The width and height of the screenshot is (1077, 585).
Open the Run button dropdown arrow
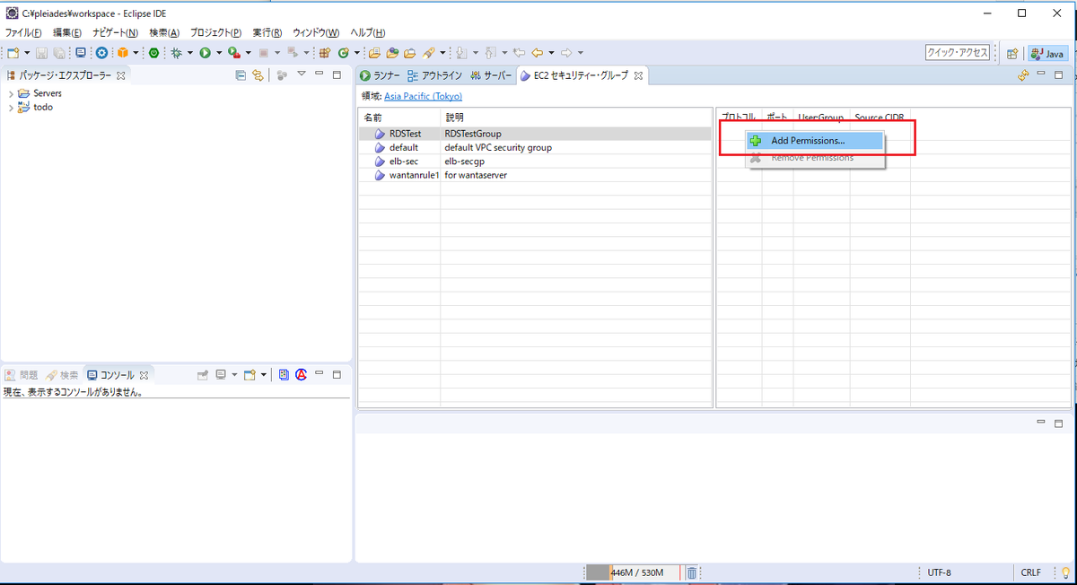pos(219,53)
